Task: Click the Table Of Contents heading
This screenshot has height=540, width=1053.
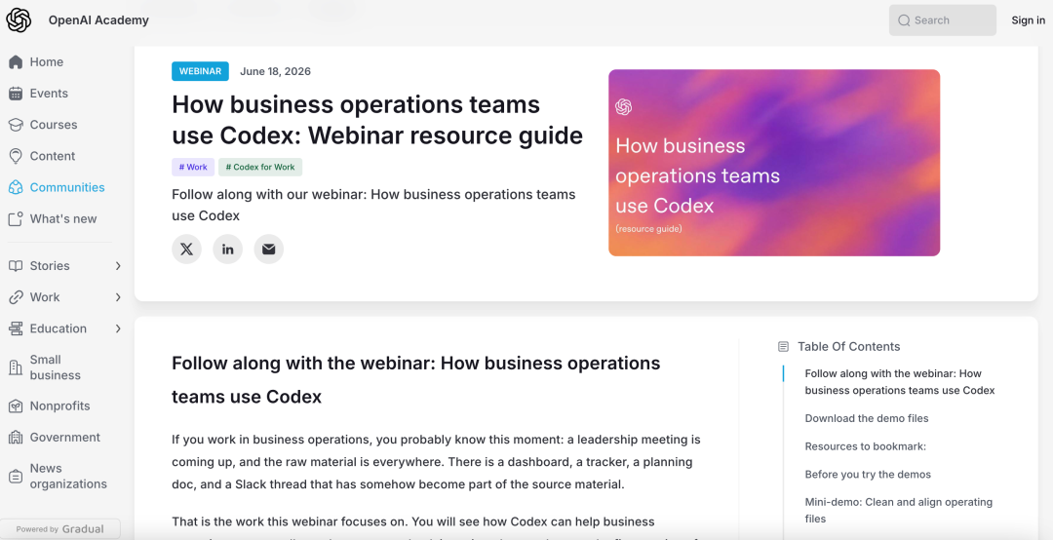Action: click(x=849, y=347)
